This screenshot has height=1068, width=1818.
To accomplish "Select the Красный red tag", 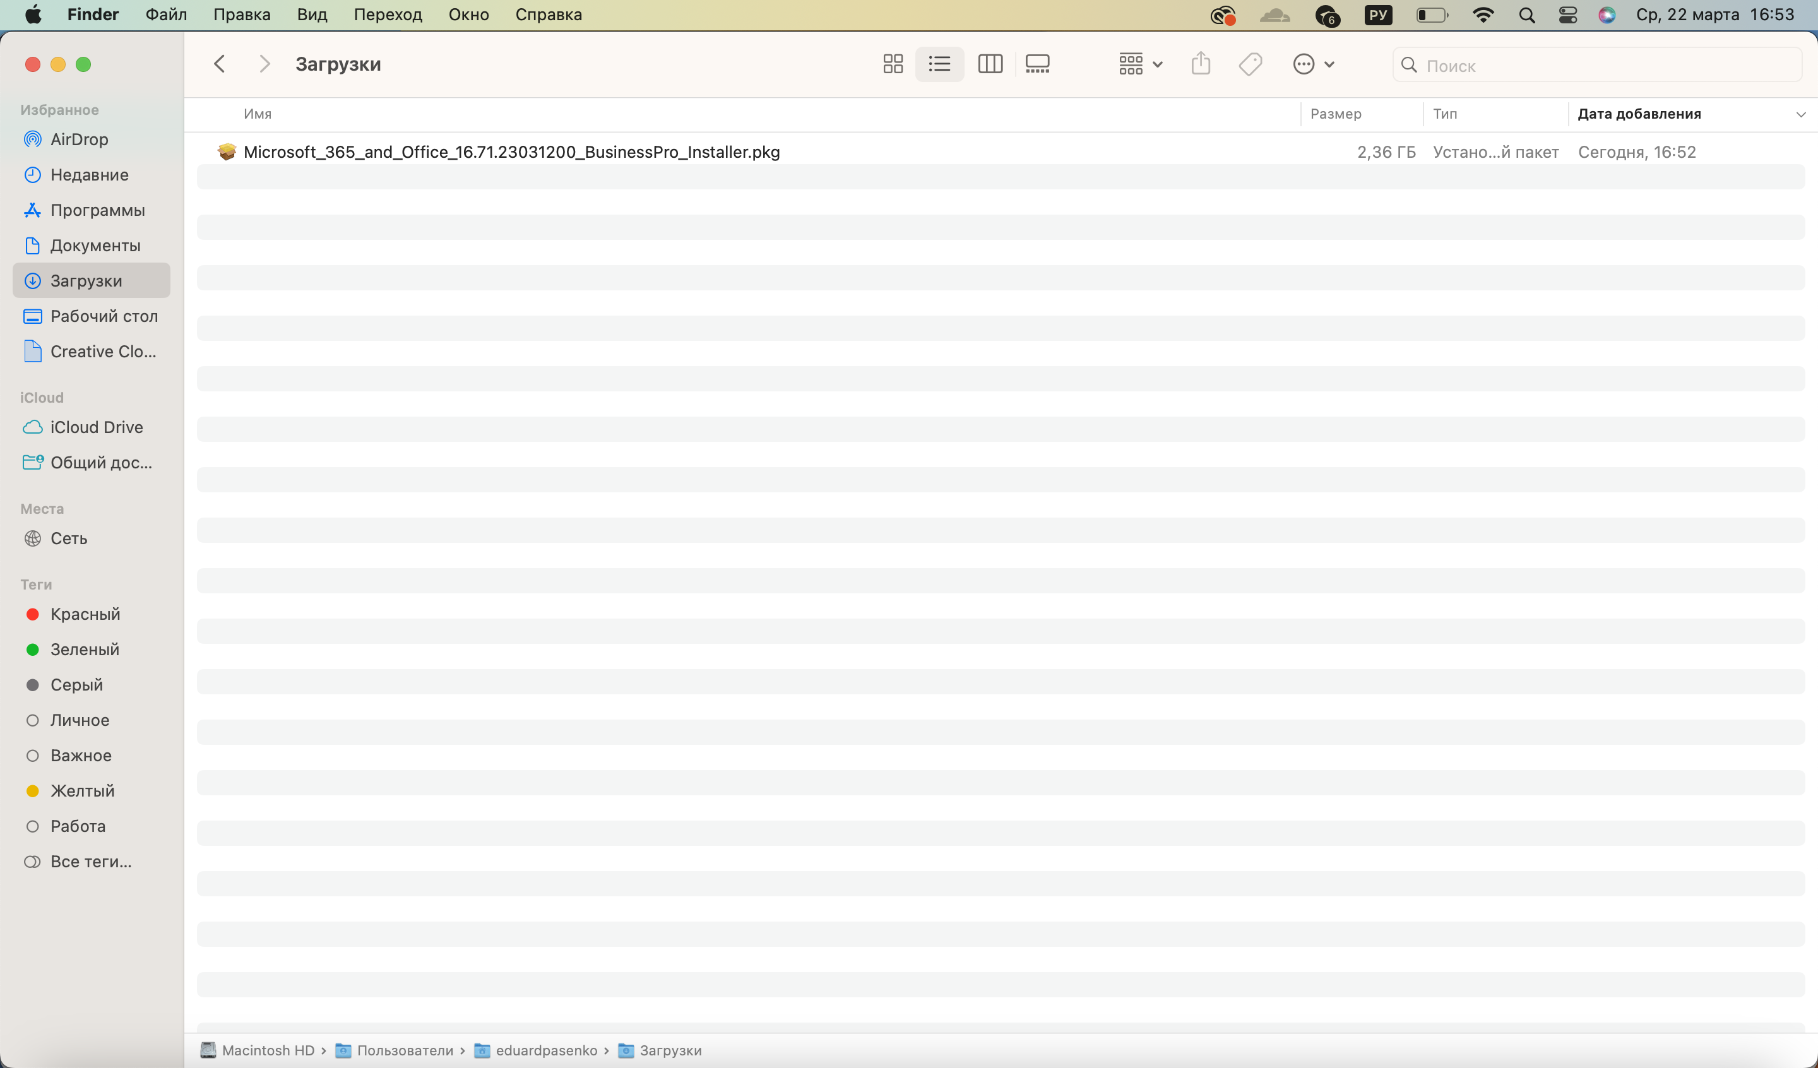I will [x=85, y=614].
